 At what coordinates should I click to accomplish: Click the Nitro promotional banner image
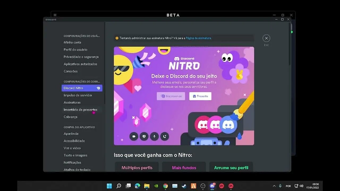coord(184,96)
